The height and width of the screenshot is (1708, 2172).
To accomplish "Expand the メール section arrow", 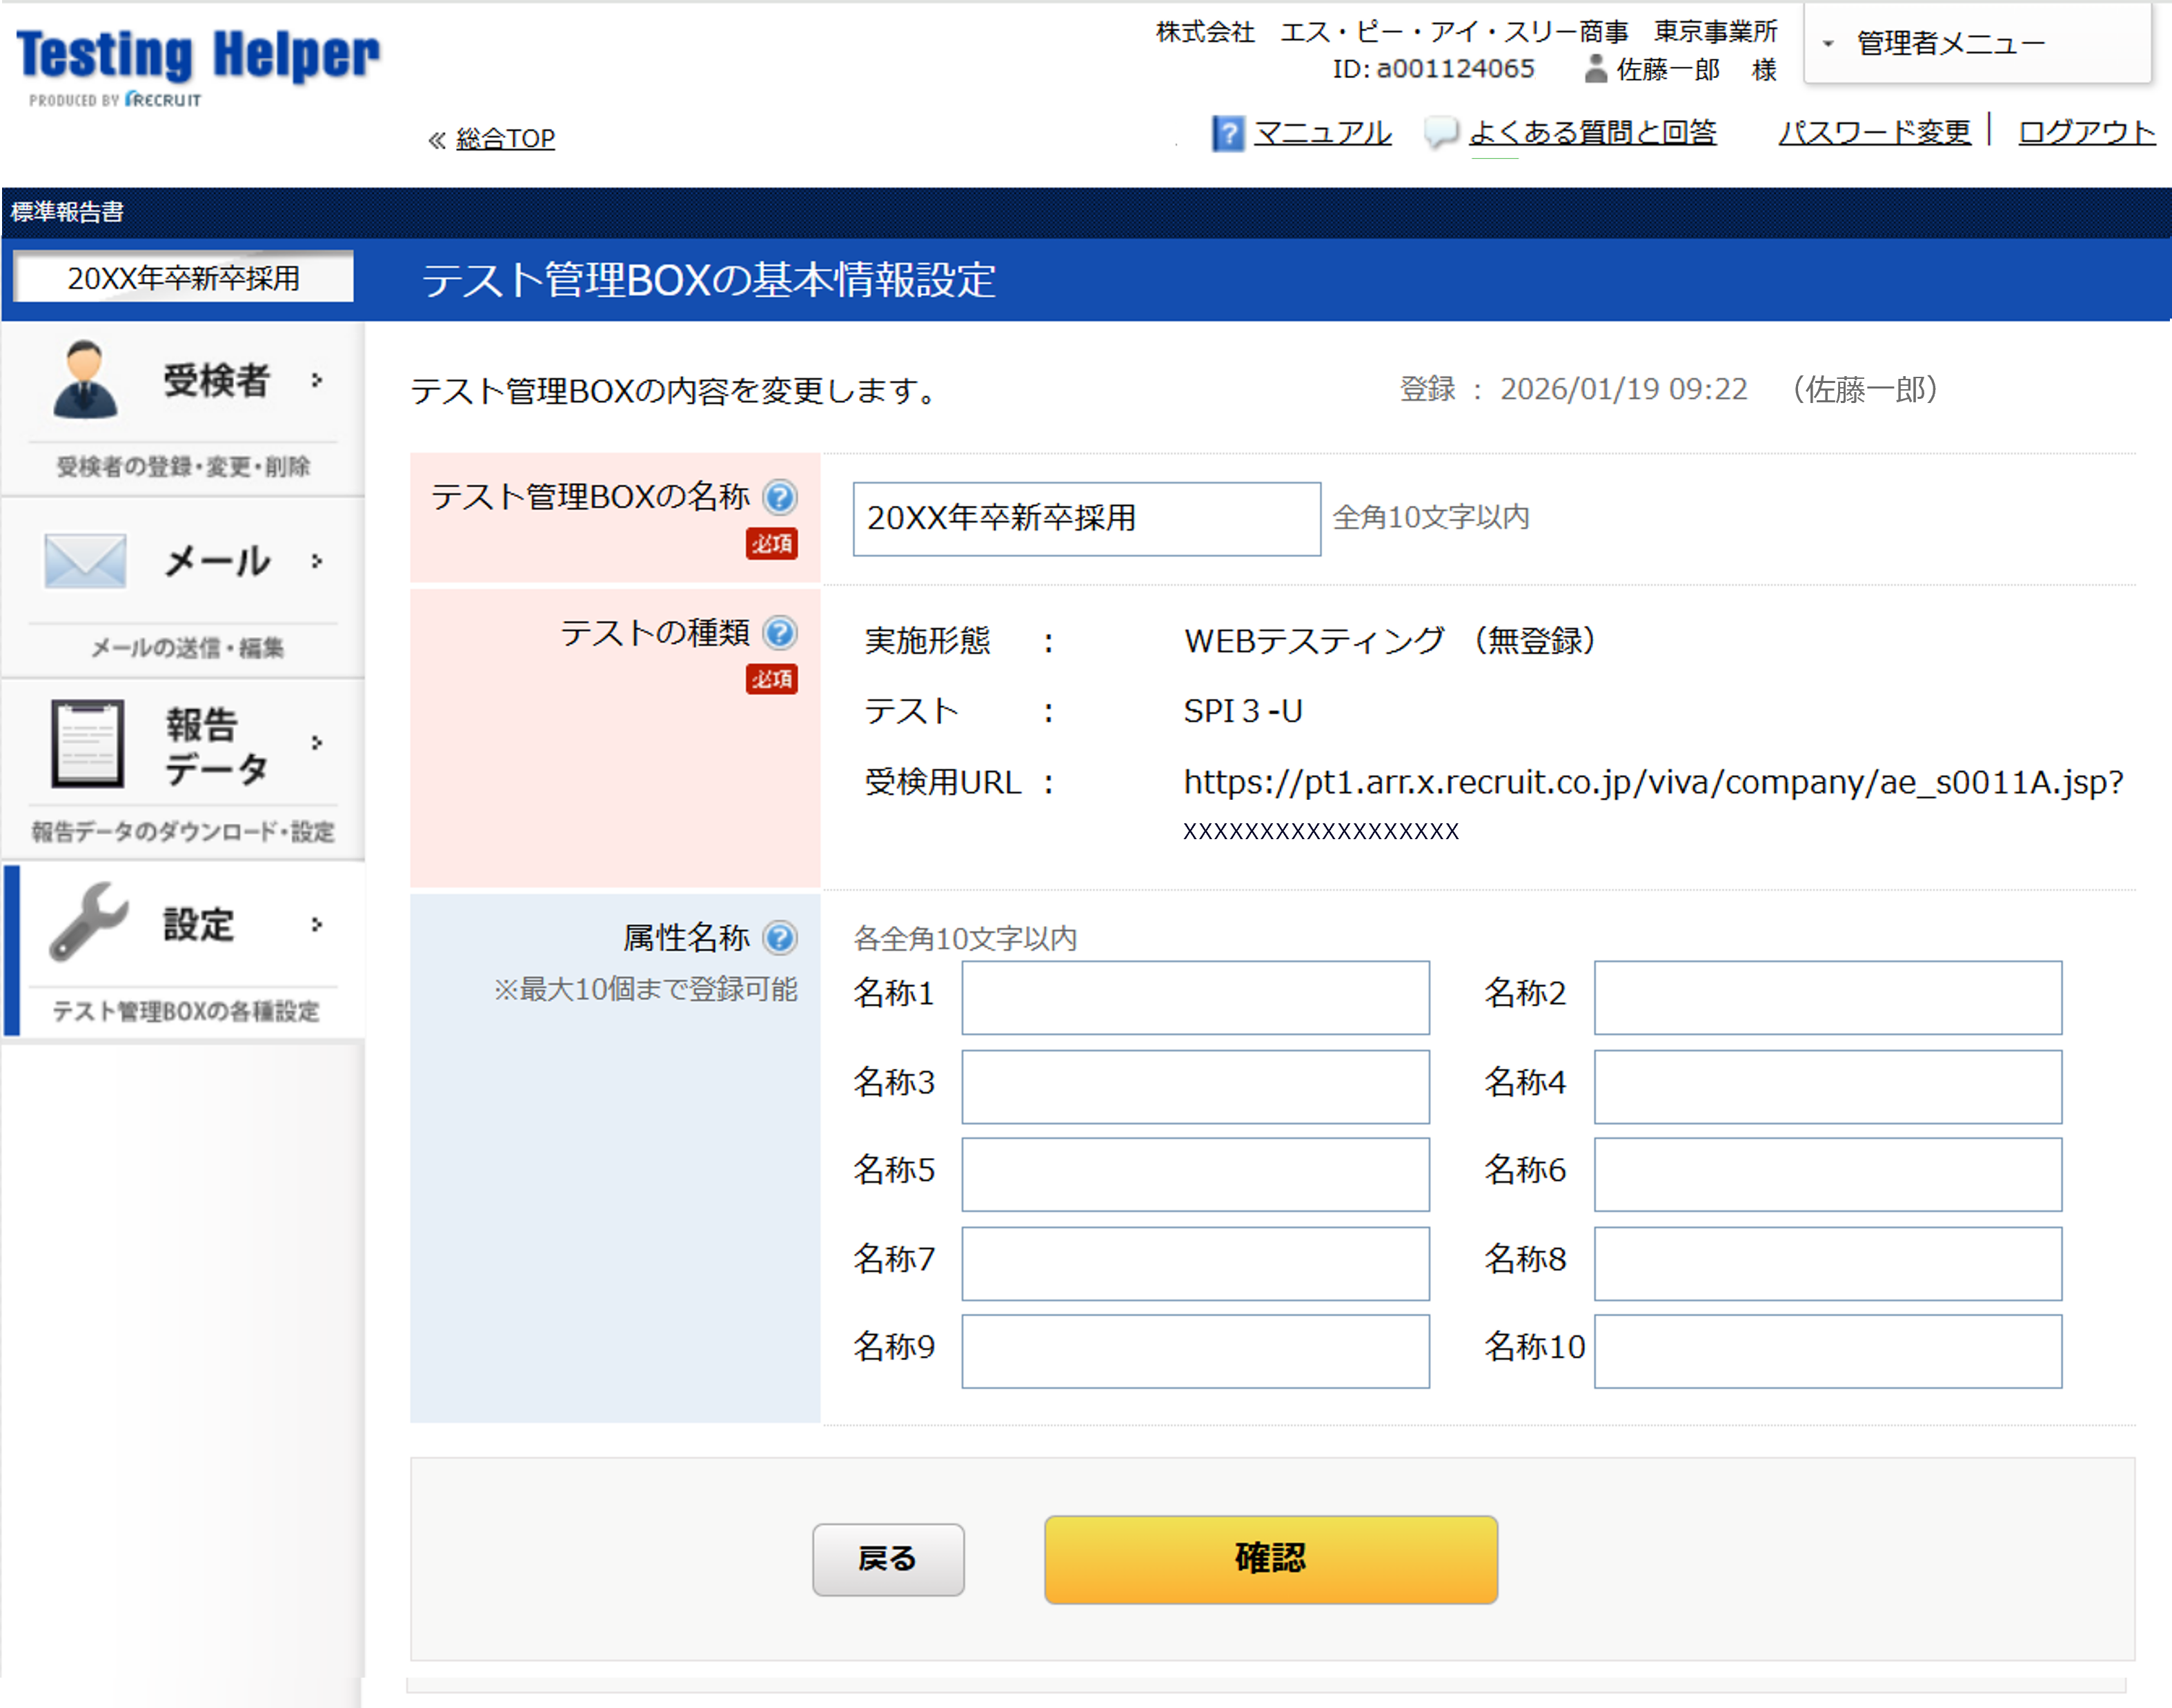I will [319, 561].
